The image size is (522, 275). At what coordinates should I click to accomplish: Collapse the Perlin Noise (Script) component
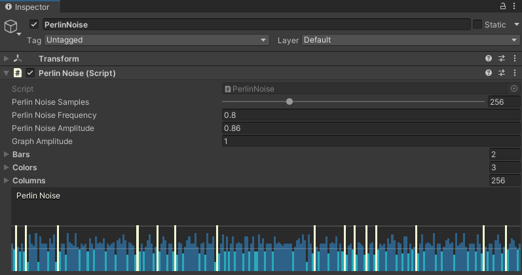(6, 73)
